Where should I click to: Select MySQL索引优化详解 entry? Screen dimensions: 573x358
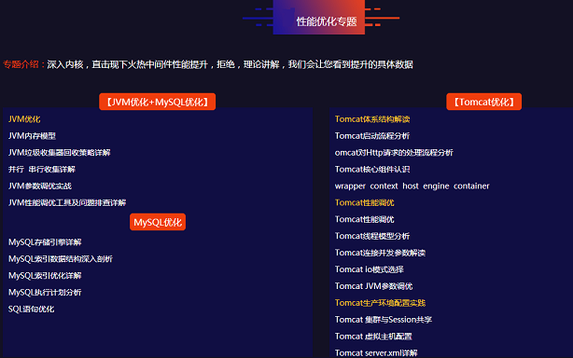(x=45, y=276)
